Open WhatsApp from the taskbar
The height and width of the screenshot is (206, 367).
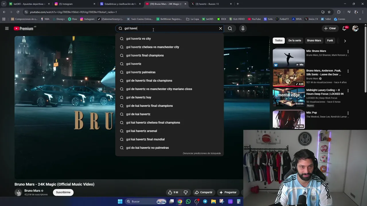click(188, 201)
